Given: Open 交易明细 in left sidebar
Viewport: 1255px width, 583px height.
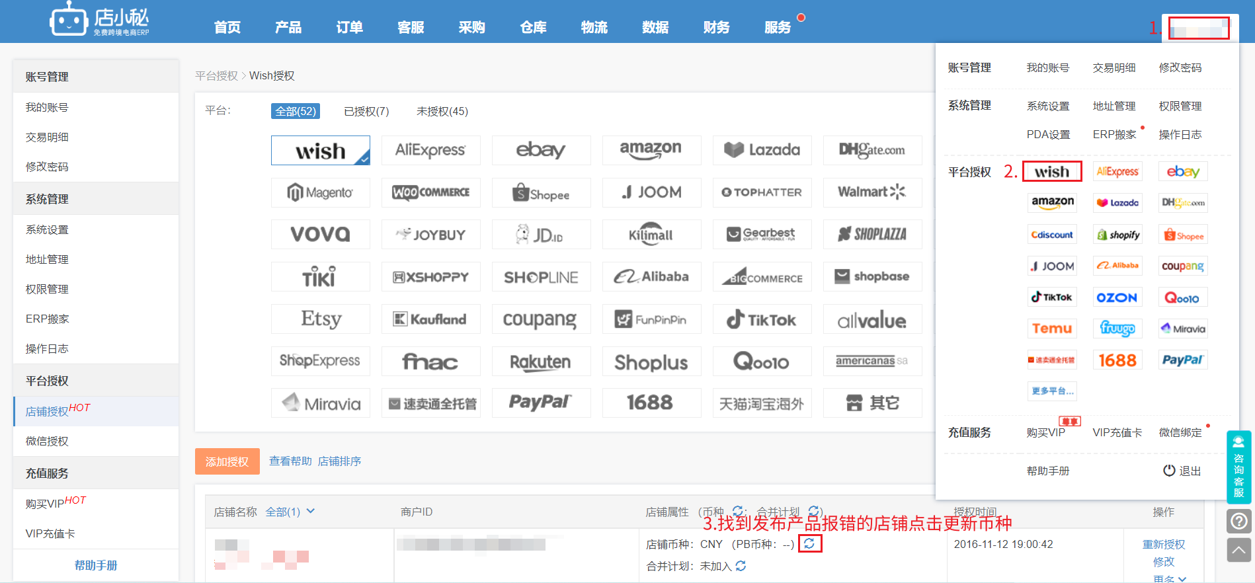Looking at the screenshot, I should (47, 137).
